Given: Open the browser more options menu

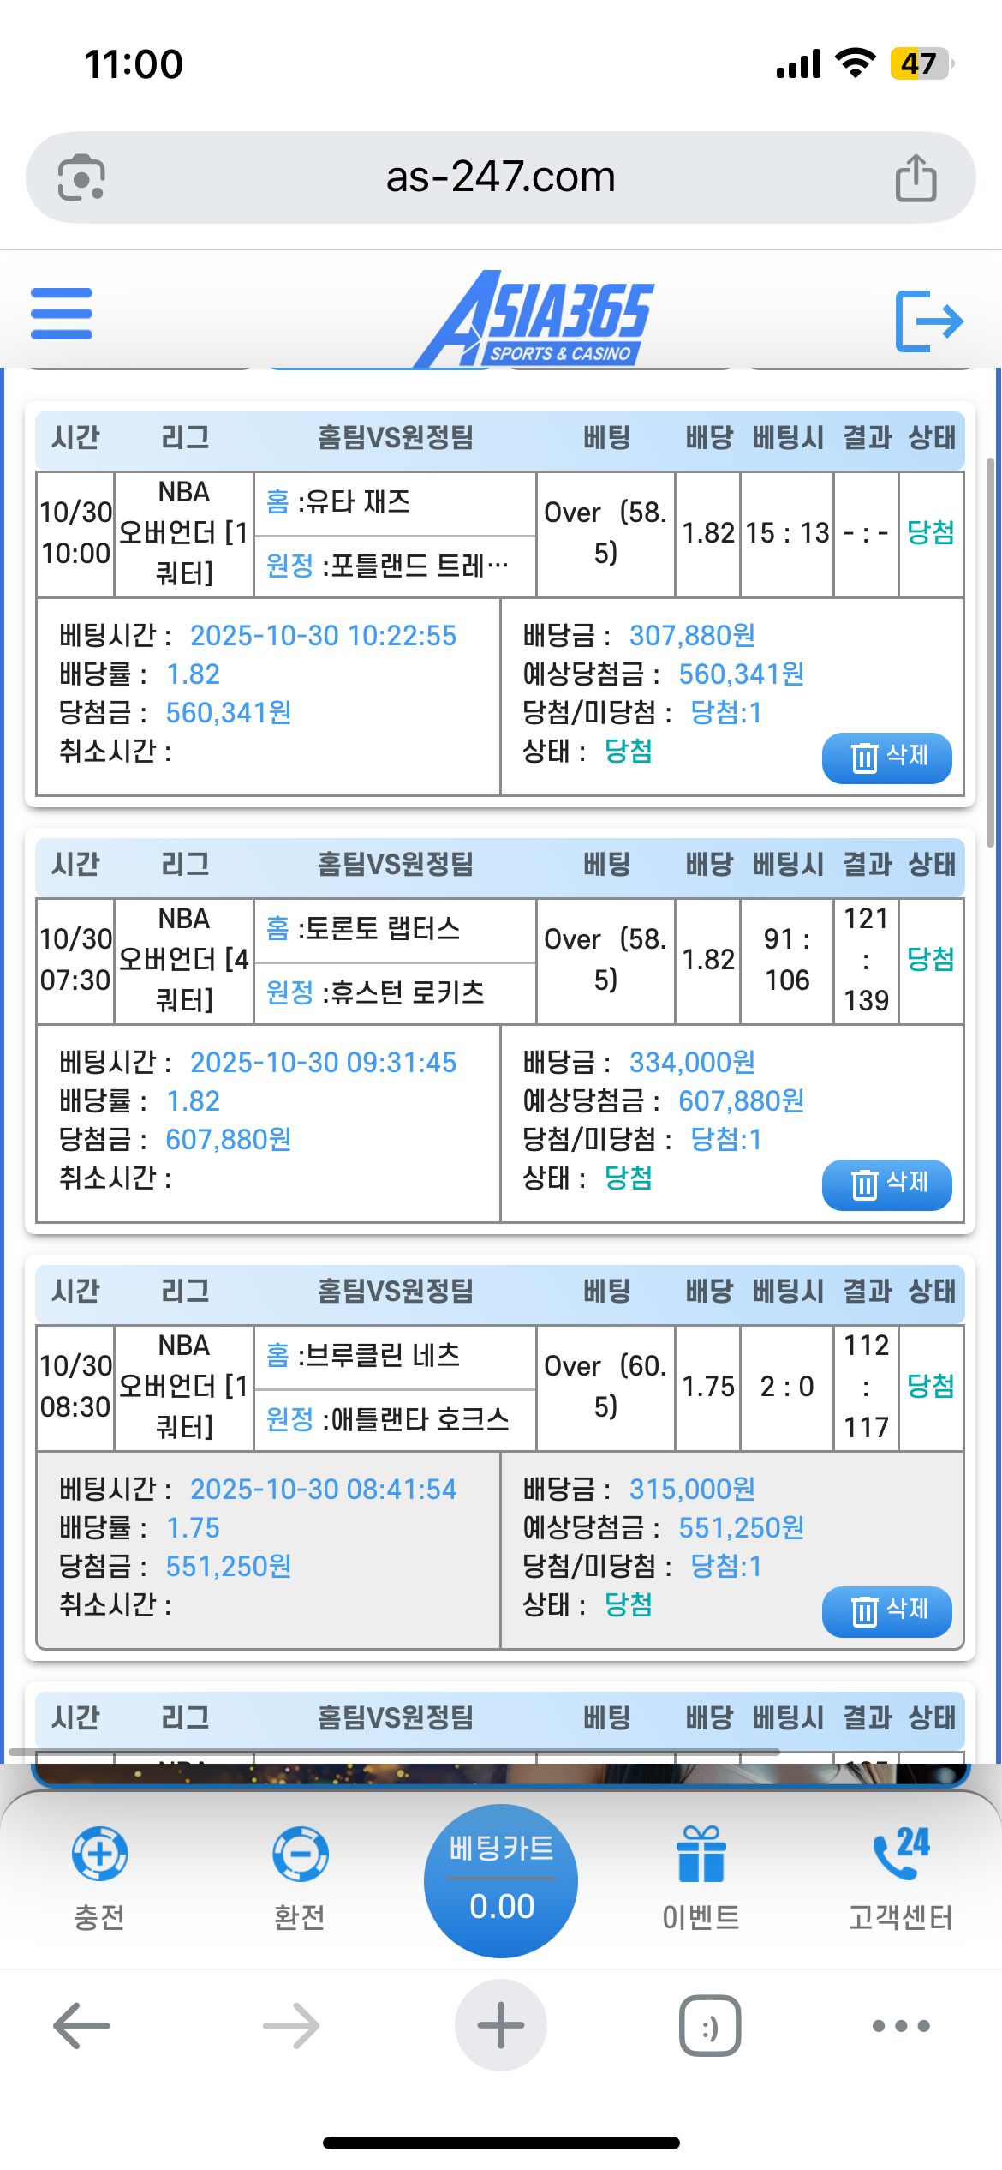Looking at the screenshot, I should click(x=901, y=2026).
